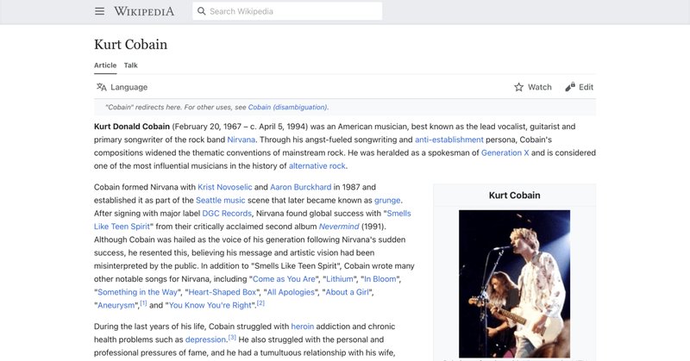Open the Lithium song link

(339, 279)
